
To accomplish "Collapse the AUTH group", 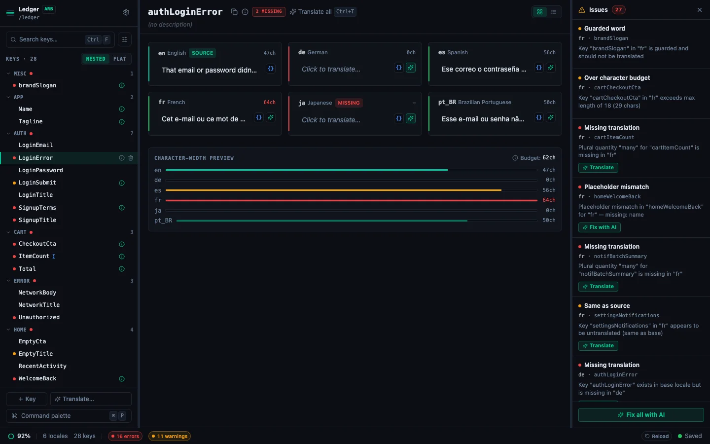I will point(8,134).
